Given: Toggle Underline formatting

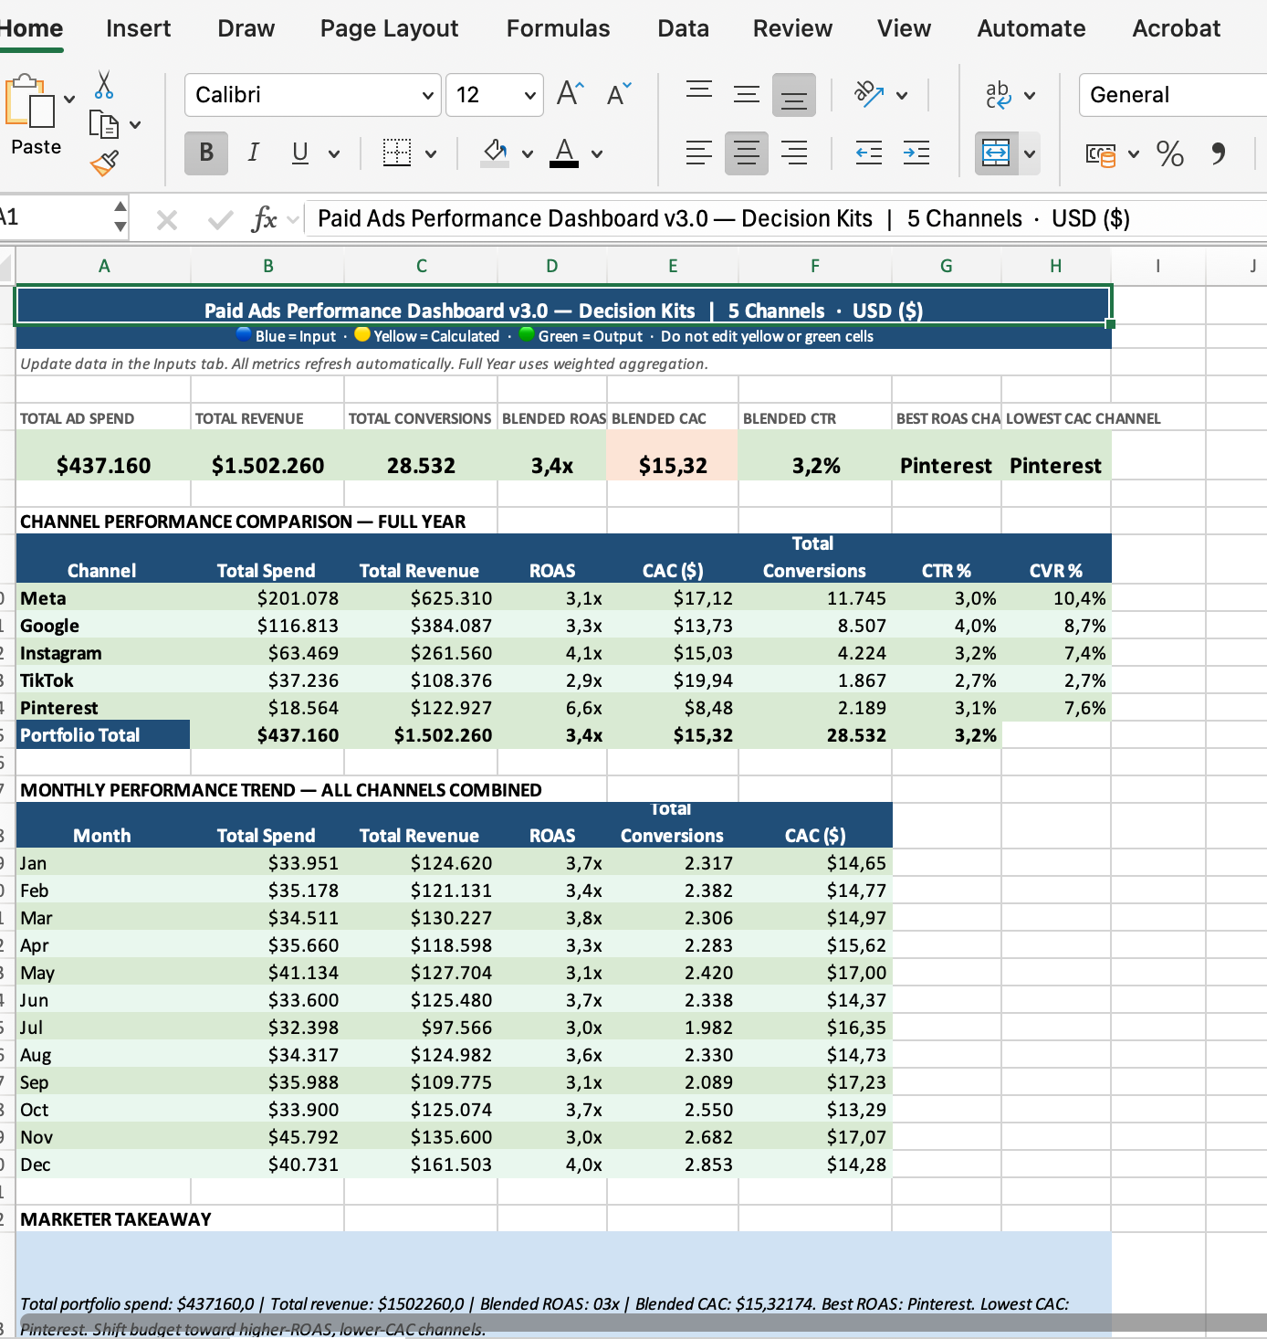Looking at the screenshot, I should pyautogui.click(x=299, y=153).
